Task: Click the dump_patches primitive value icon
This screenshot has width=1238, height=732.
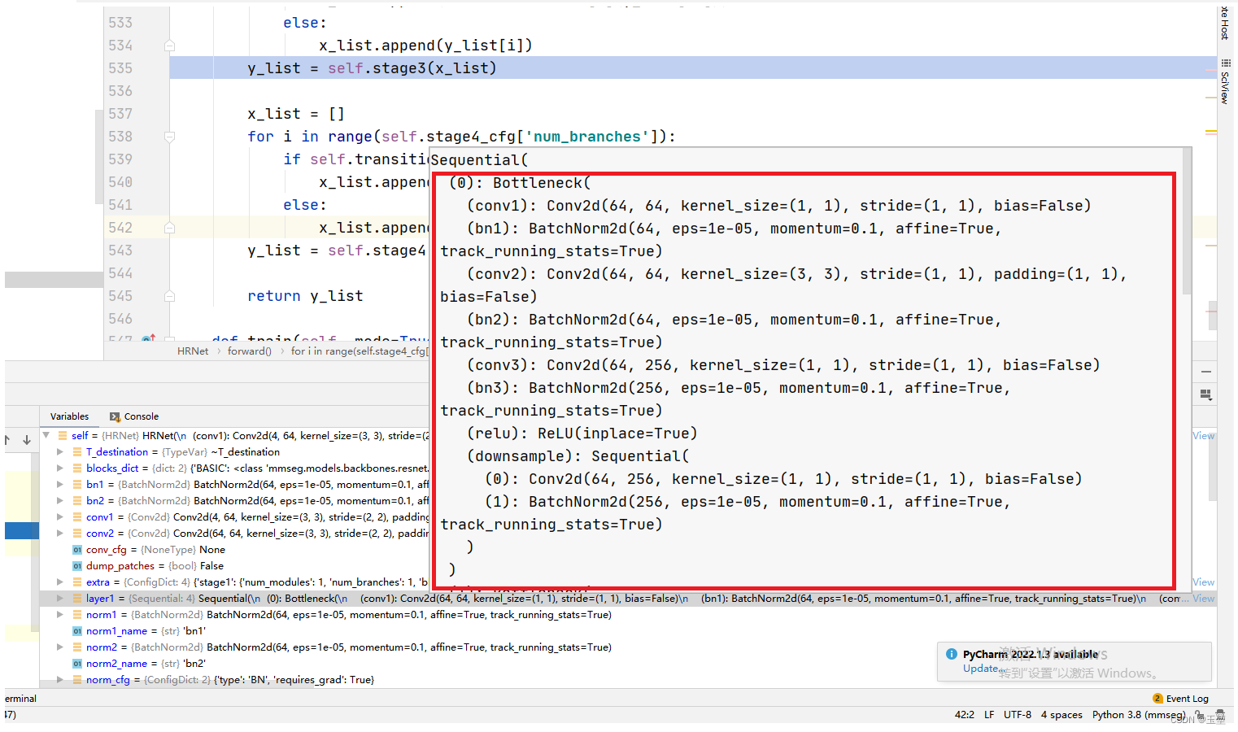Action: 77,566
